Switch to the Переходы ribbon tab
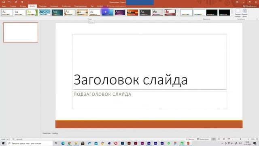This screenshot has height=146, width=259. click(42, 6)
